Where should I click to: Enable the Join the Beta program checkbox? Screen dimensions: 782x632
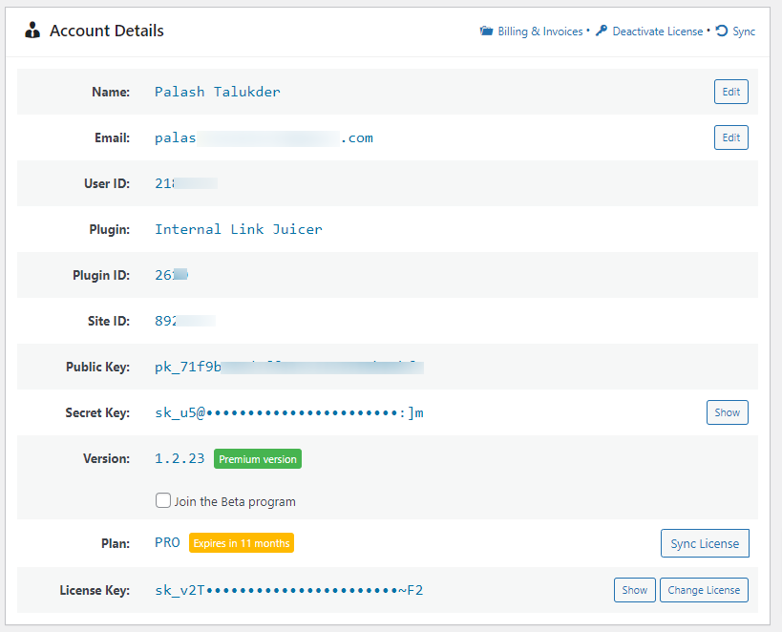coord(163,500)
